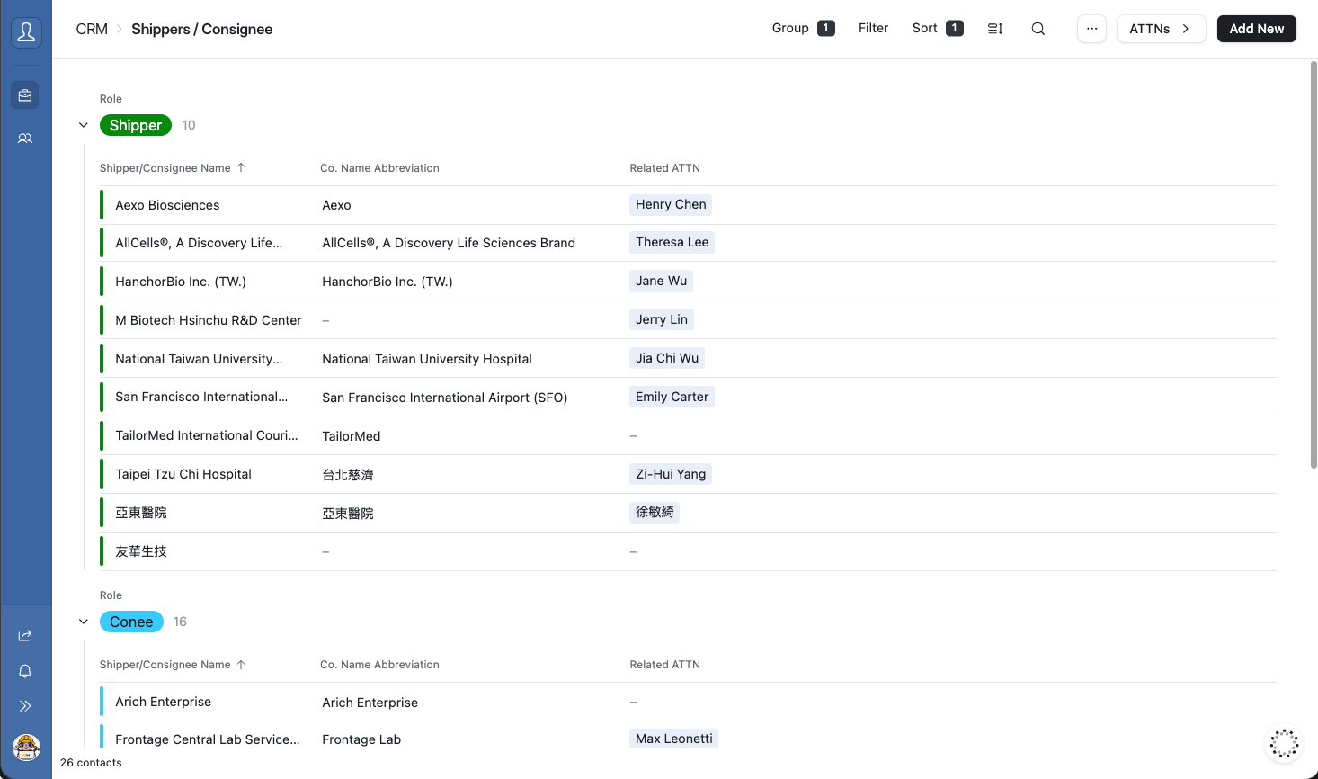Click the share icon in sidebar
This screenshot has width=1318, height=779.
tap(25, 636)
